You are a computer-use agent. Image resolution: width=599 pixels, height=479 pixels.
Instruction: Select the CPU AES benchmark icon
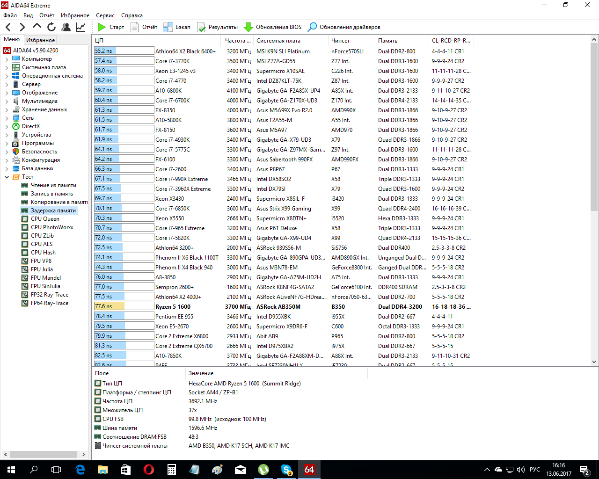point(25,244)
